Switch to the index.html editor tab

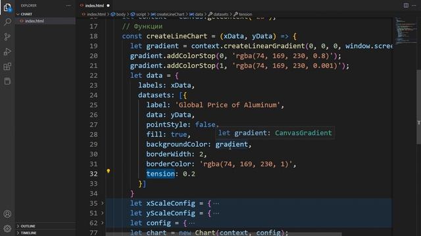coord(95,5)
